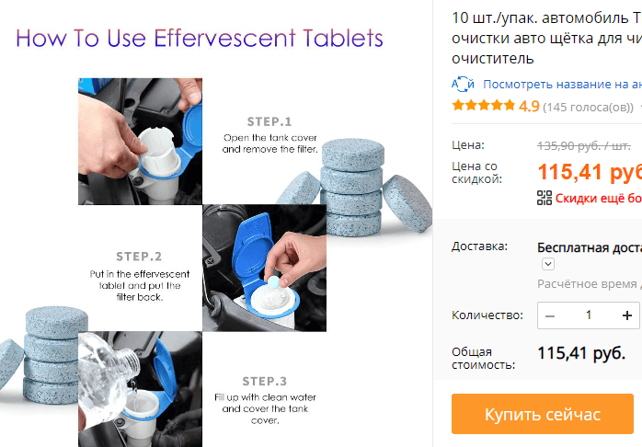Click the Step 2 tablet insertion photo
Image resolution: width=642 pixels, height=447 pixels.
pos(265,269)
